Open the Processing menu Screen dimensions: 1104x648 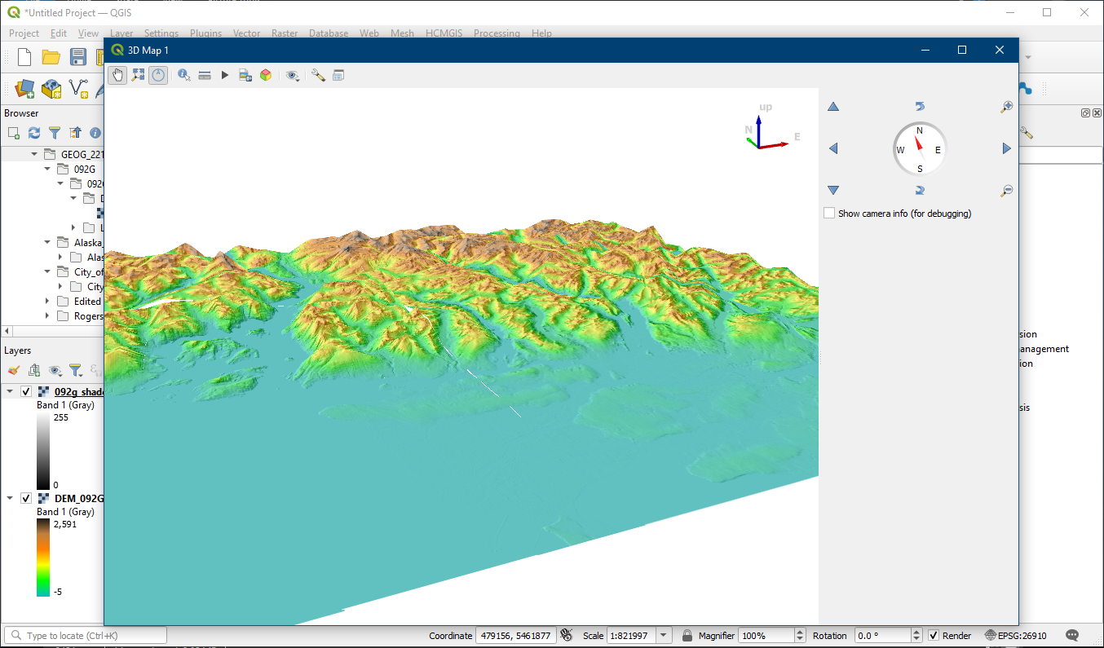(496, 33)
